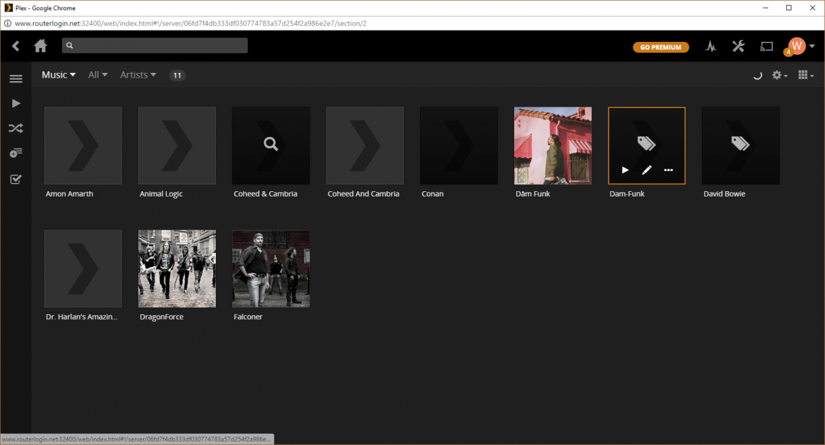Play Dam-Funk using the play button

pos(625,170)
